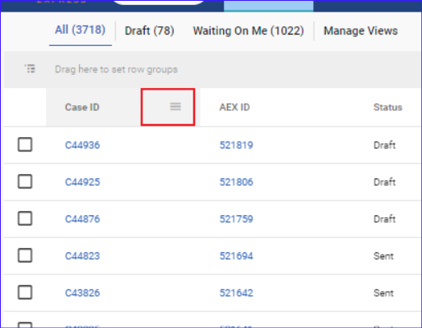
Task: Open AEX ID link 521642
Action: coord(236,293)
